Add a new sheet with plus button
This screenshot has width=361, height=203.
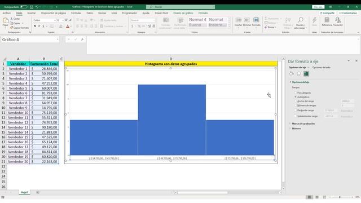(38, 192)
